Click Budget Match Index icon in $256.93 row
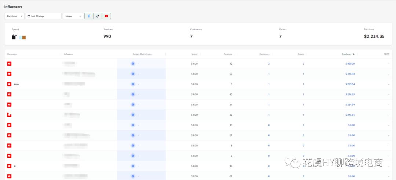Screen dimensions: 396x180 coord(133,94)
